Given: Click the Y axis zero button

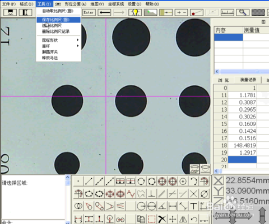Looking at the screenshot, I should [219, 191].
